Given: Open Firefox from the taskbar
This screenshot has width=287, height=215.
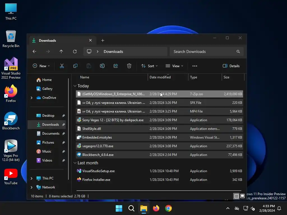Looking at the screenshot, I should pos(156,208).
